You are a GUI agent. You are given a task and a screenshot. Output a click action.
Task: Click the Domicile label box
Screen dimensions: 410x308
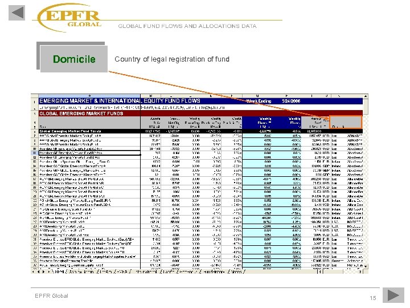click(x=73, y=59)
